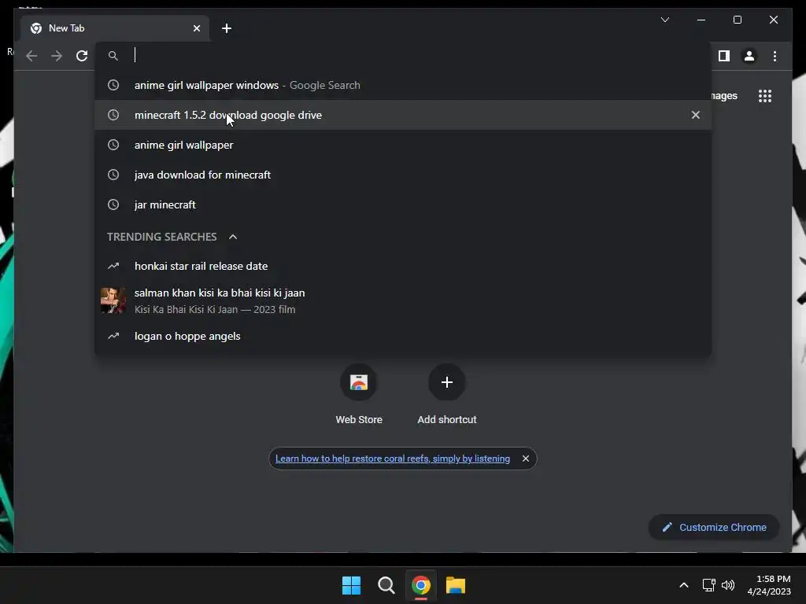Show hidden system tray icons

coord(684,585)
